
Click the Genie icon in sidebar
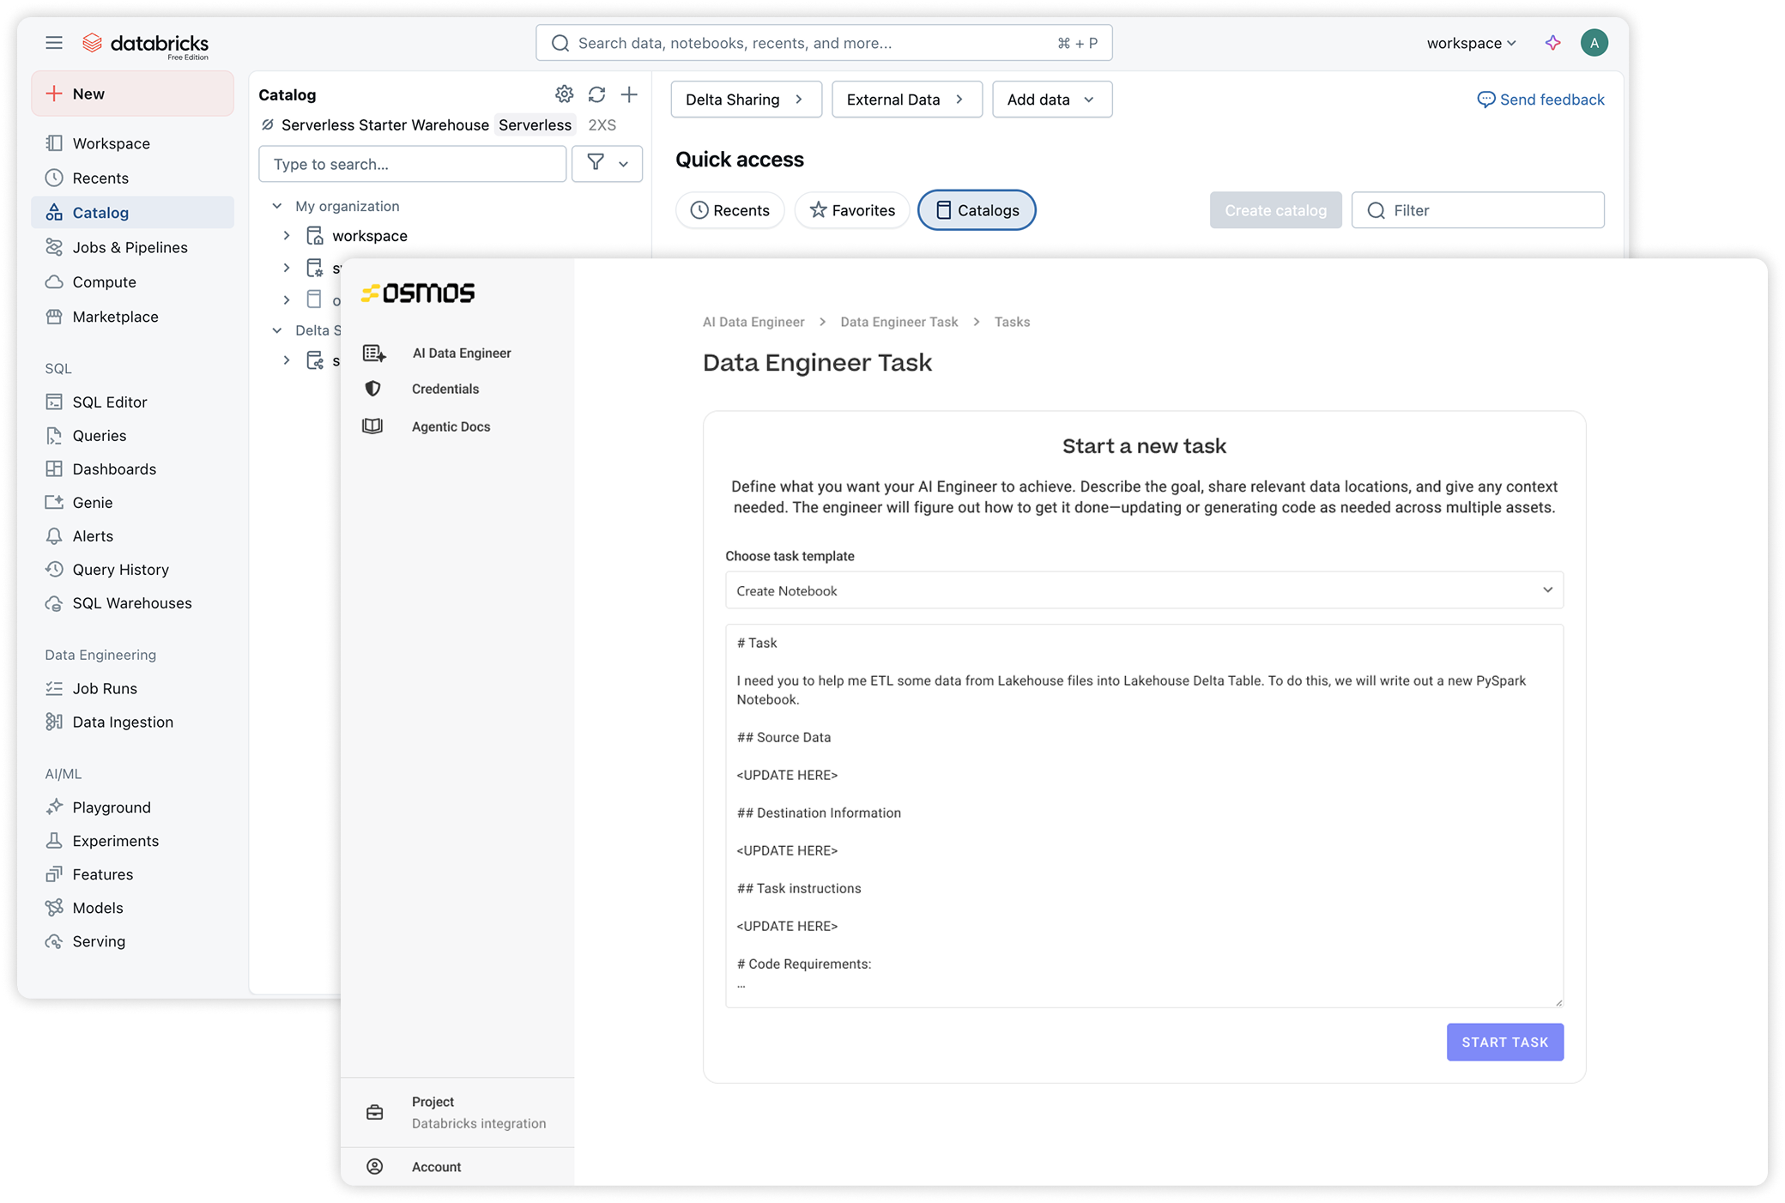(54, 502)
